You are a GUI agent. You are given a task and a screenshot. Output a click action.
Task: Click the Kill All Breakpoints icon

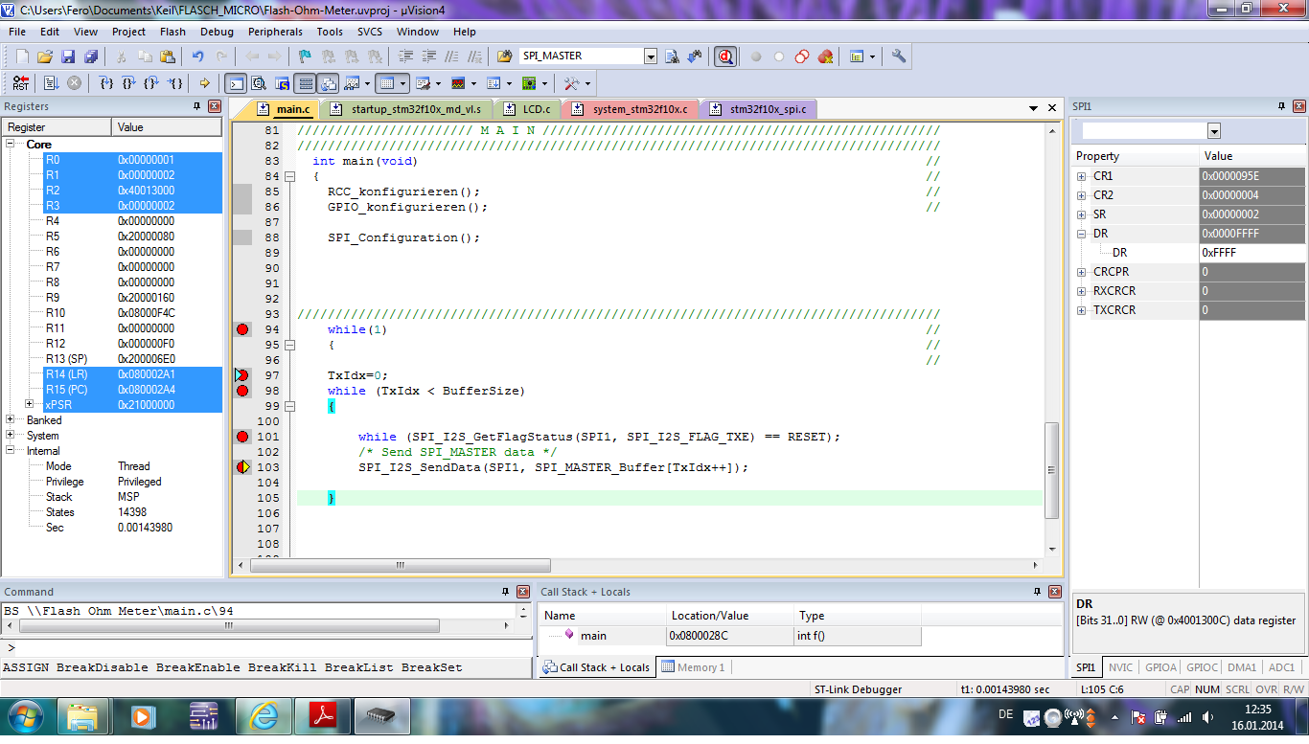(825, 56)
